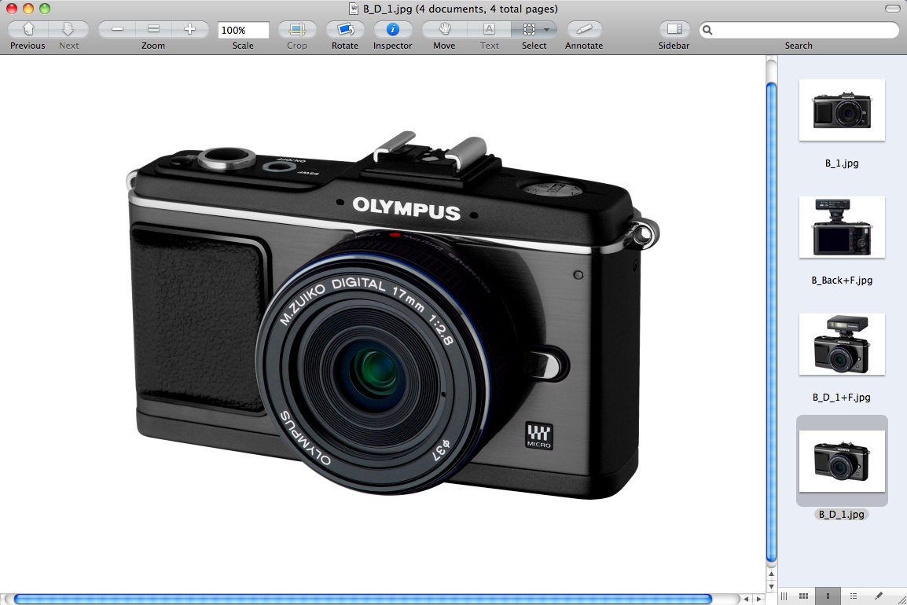Go to the Previous document

pos(28,30)
